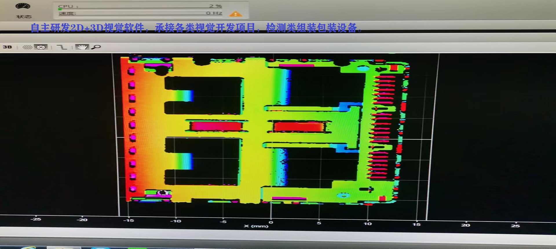Screen dimensions: 556x249
Task: Select the magnifier zoom tool
Action: (x=96, y=47)
